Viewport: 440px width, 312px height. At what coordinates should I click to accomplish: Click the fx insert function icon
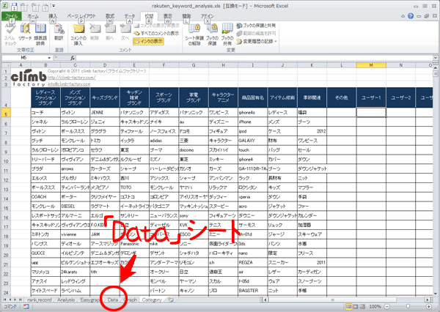(x=73, y=58)
